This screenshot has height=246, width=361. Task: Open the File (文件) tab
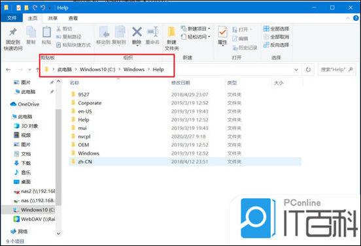(x=12, y=18)
